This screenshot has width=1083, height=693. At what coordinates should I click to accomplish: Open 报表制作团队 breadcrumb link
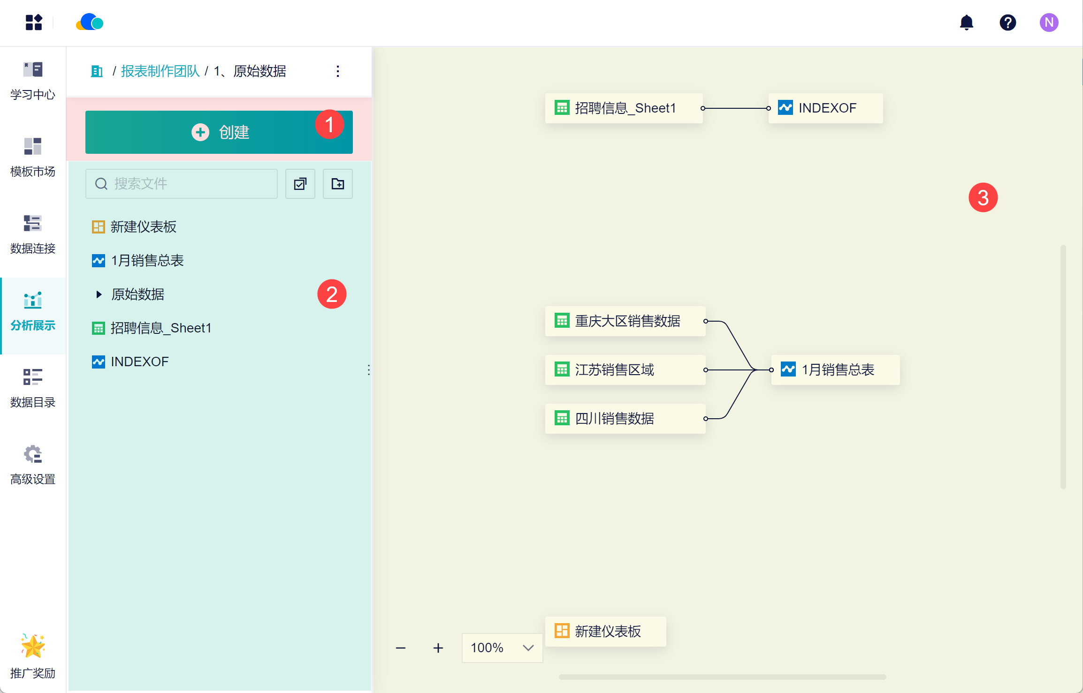pyautogui.click(x=160, y=71)
